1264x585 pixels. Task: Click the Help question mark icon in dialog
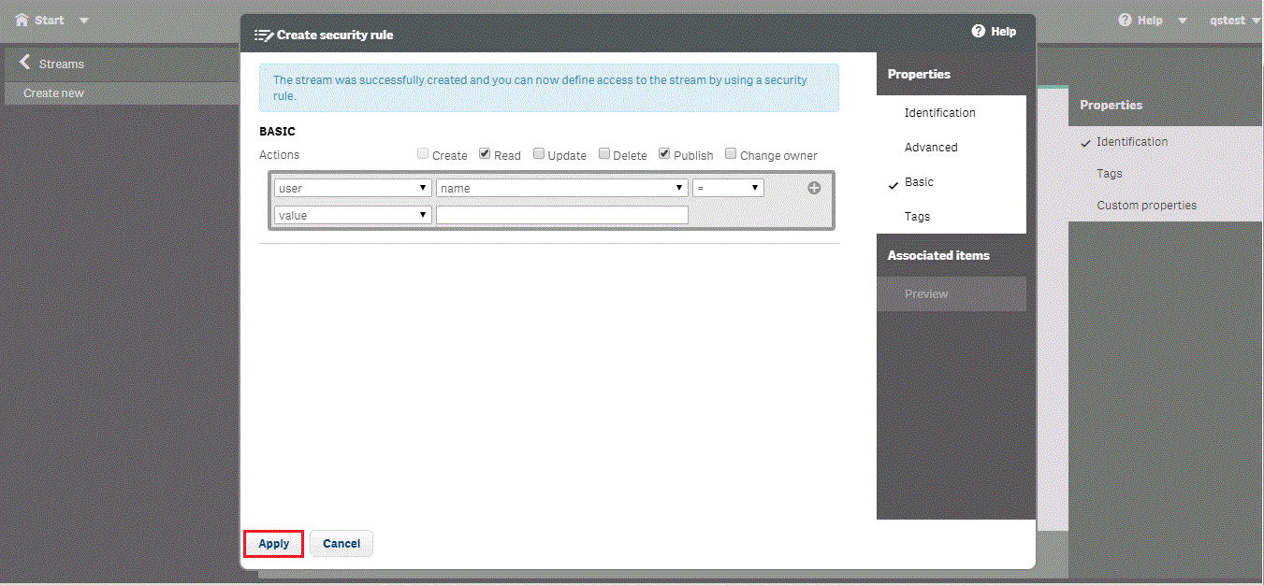click(x=979, y=31)
